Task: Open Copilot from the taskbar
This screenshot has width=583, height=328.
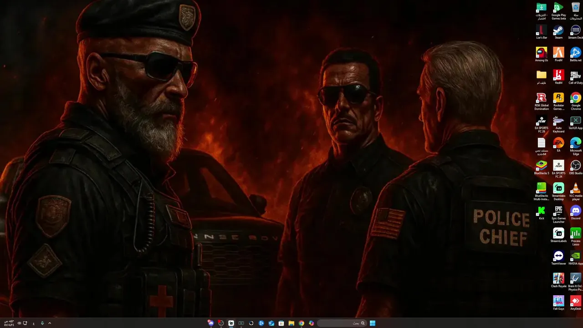Action: 311,323
